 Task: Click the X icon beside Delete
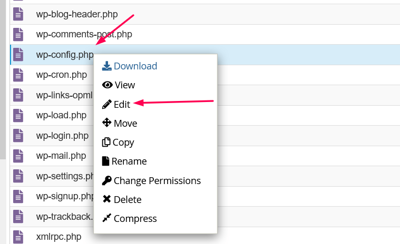click(106, 199)
